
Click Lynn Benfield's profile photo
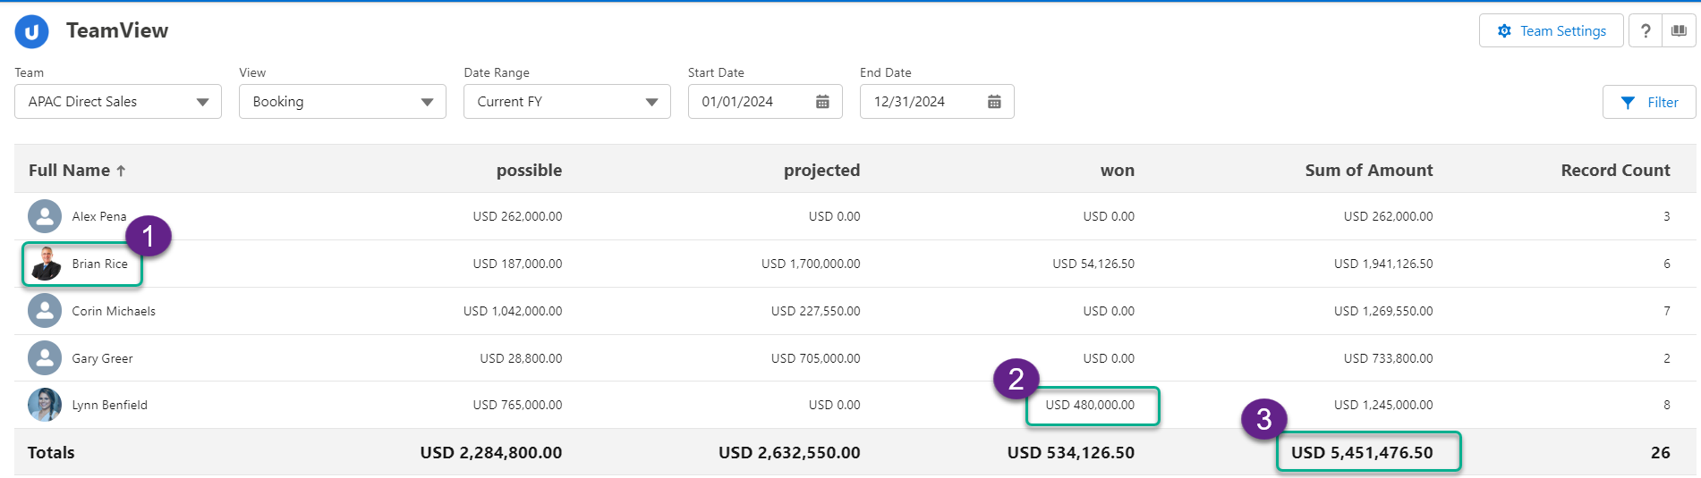[x=45, y=405]
